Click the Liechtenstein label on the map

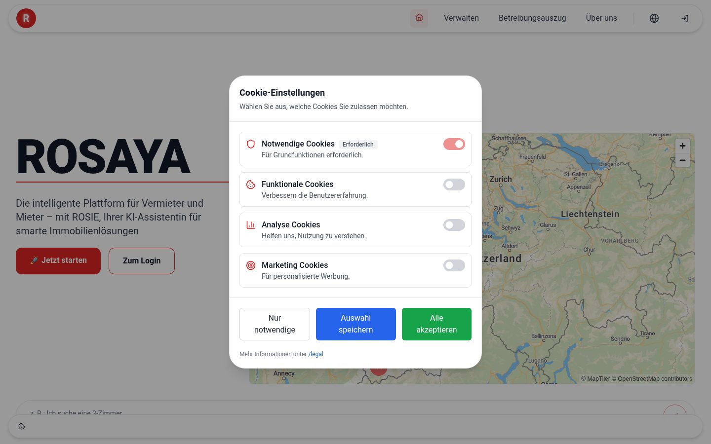(590, 214)
